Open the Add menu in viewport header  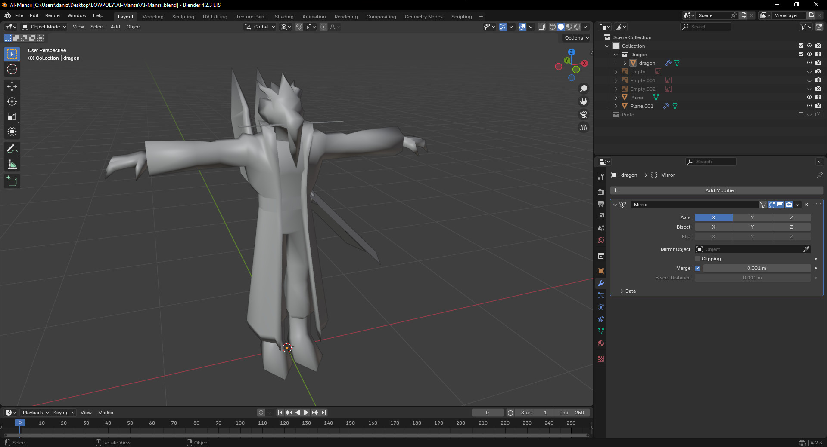point(115,27)
